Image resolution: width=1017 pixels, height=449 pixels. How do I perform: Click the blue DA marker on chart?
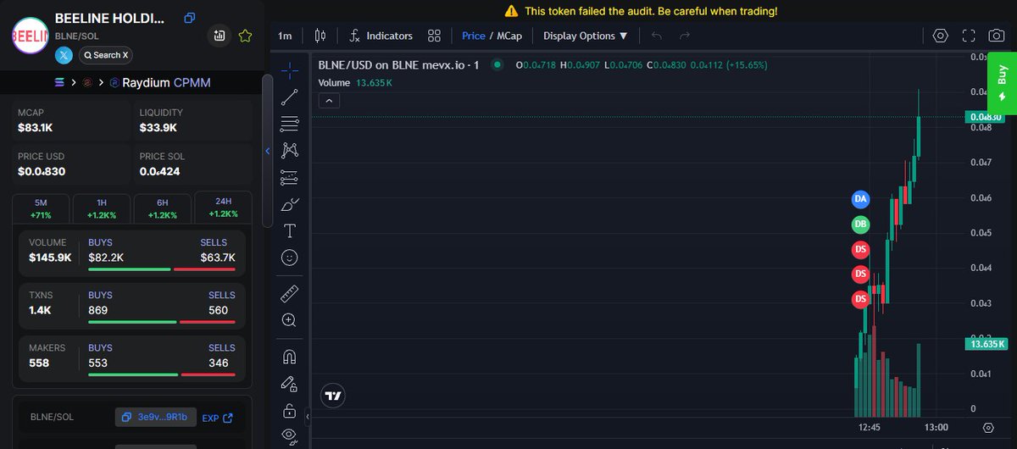pyautogui.click(x=860, y=199)
